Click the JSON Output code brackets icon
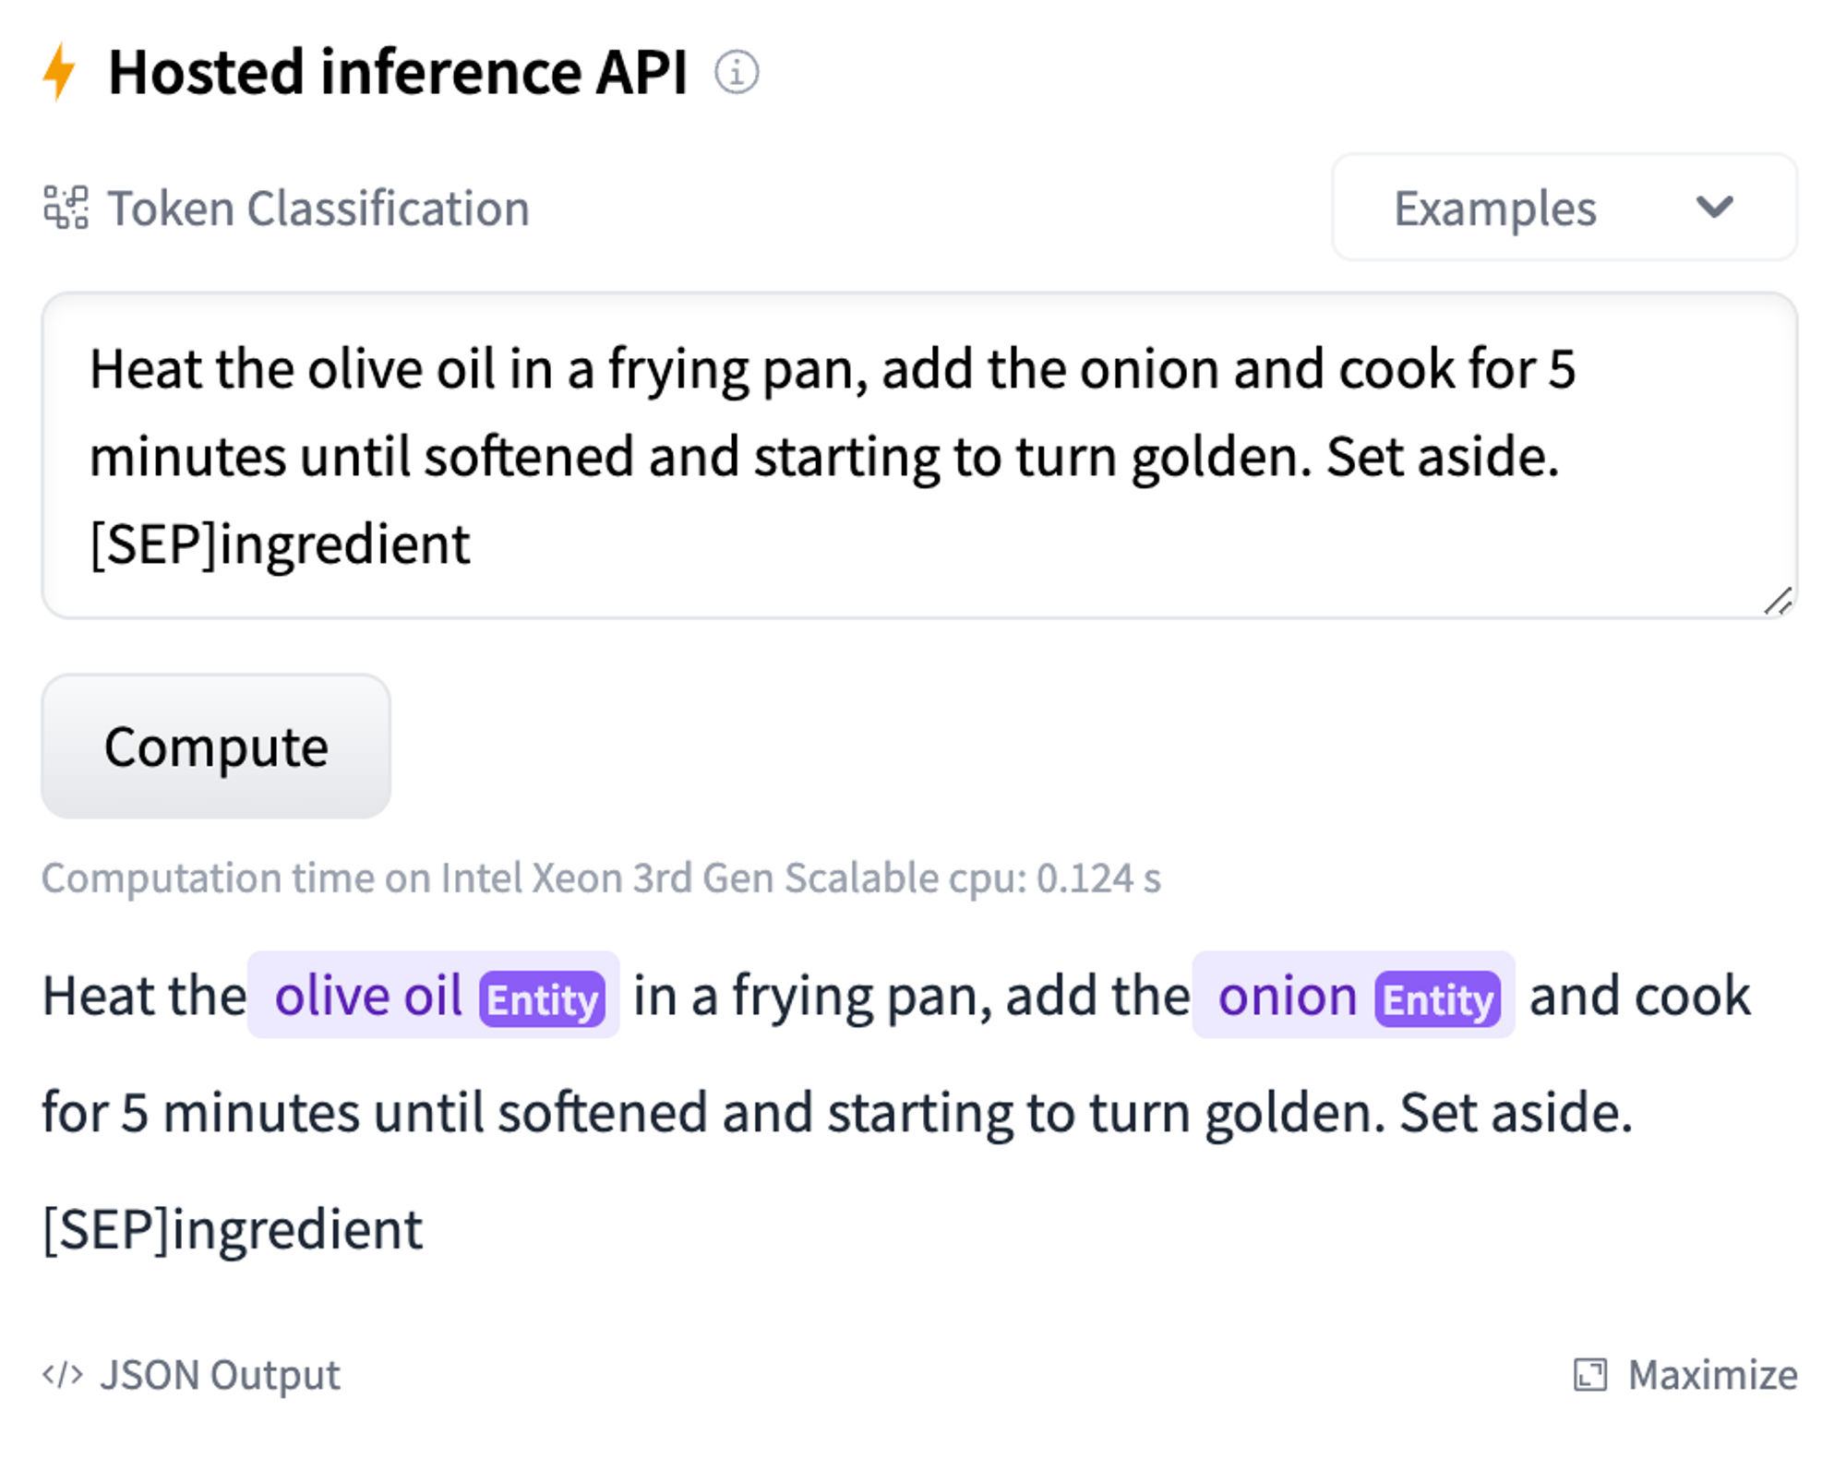1846x1458 pixels. tap(63, 1375)
